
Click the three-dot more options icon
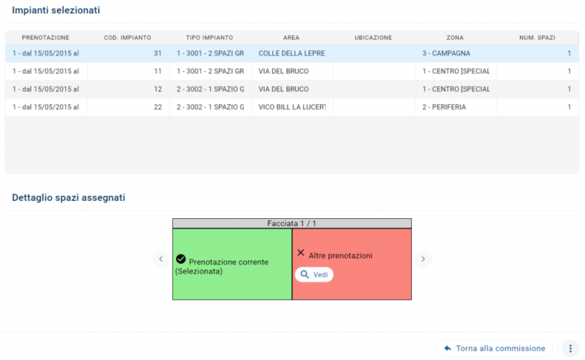pyautogui.click(x=571, y=348)
